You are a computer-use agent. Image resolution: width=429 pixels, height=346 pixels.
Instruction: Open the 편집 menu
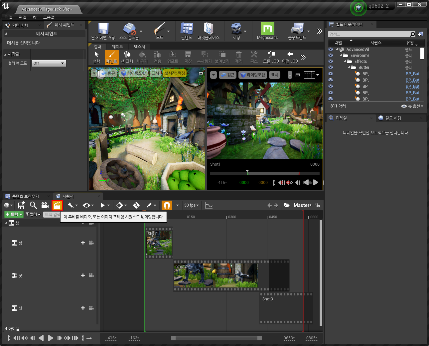[x=23, y=17]
